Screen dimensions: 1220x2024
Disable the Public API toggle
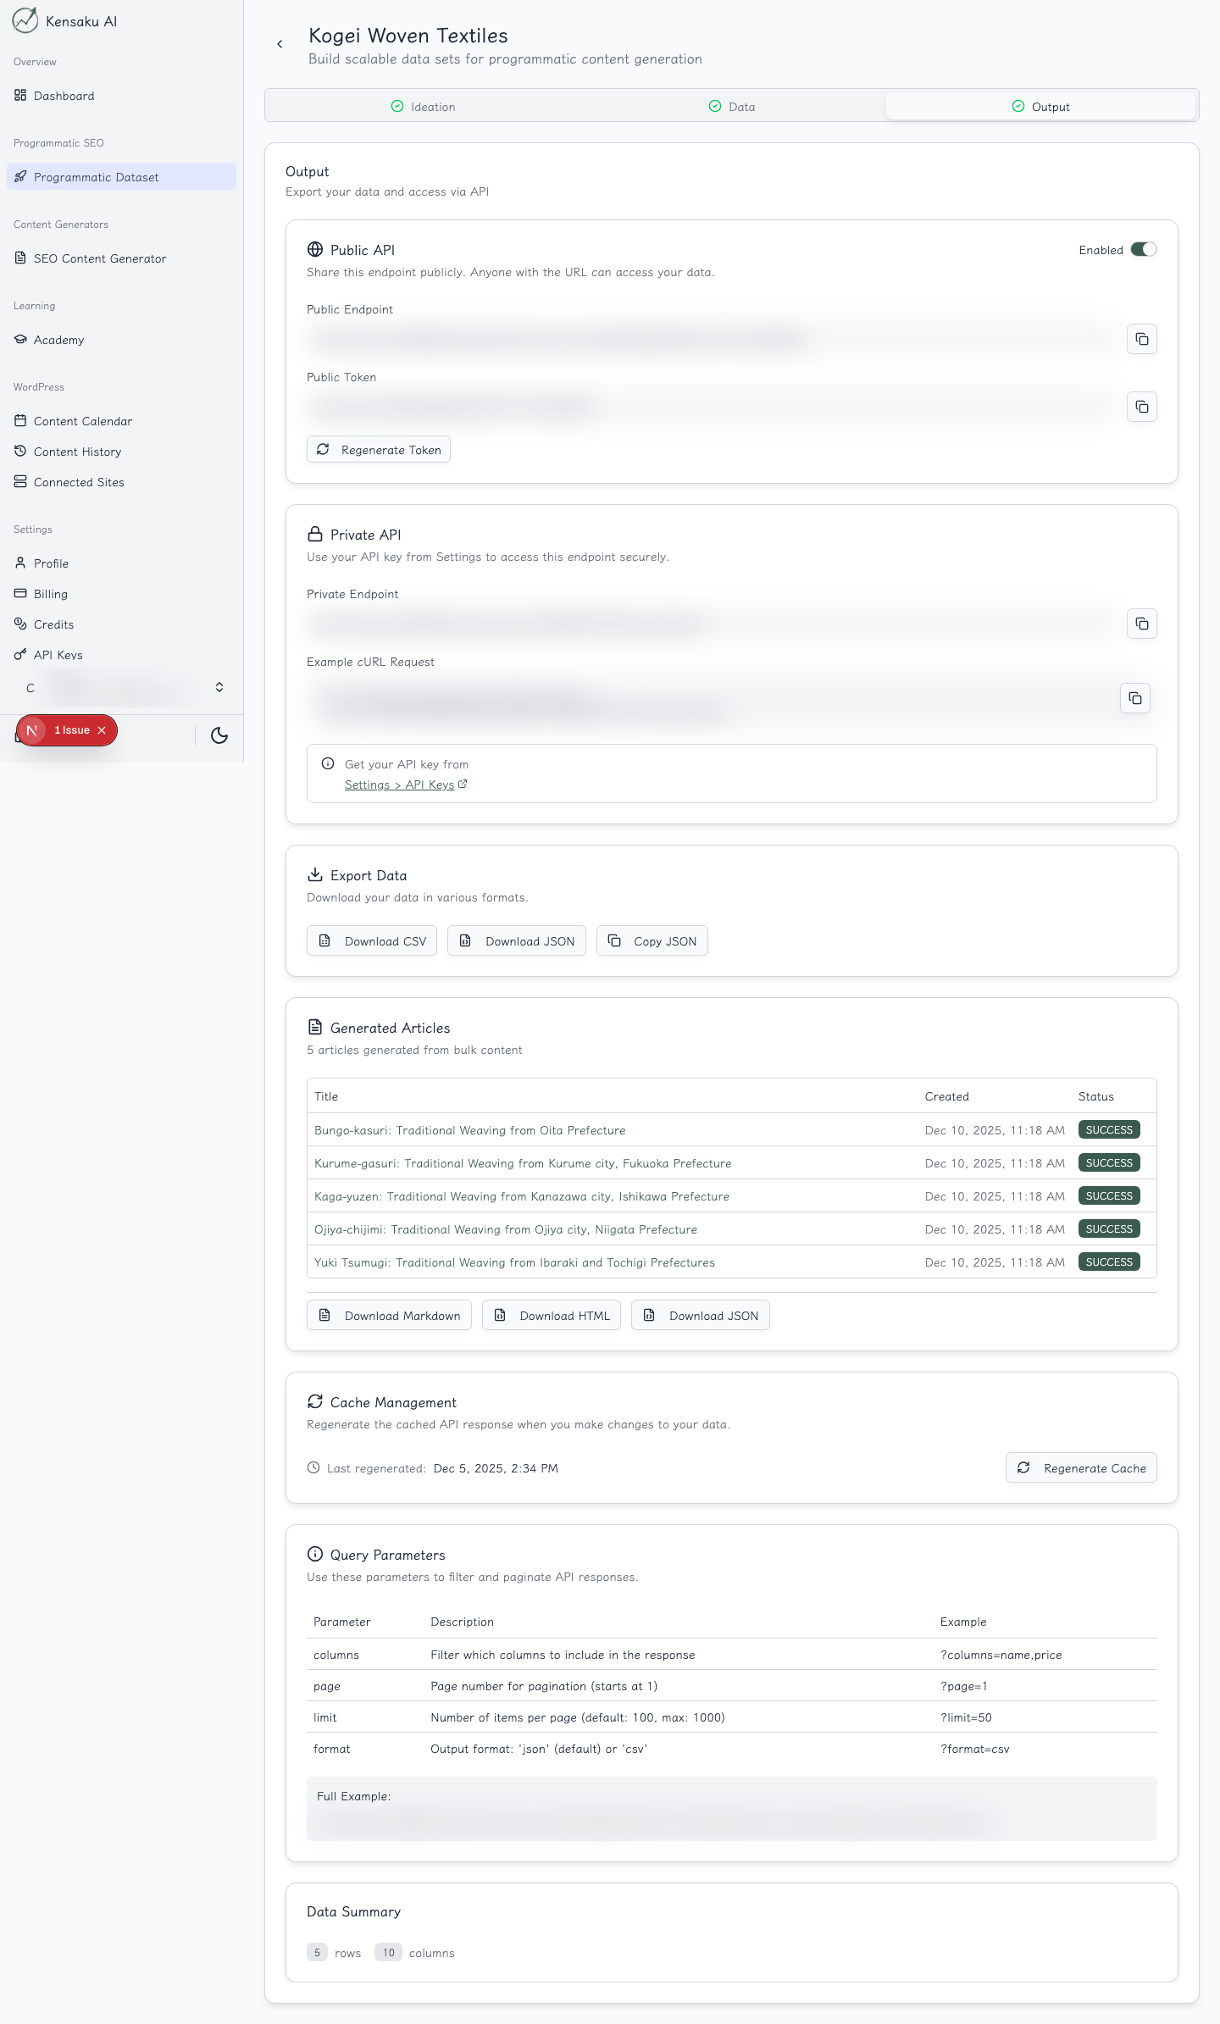(x=1143, y=249)
